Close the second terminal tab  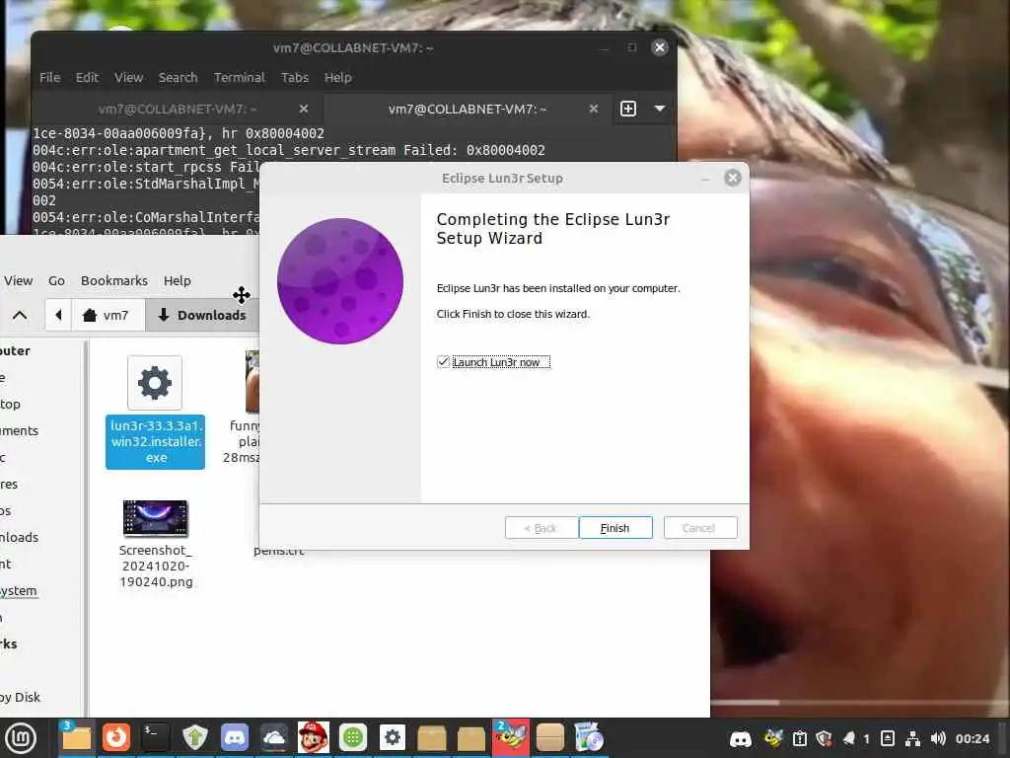(x=593, y=109)
